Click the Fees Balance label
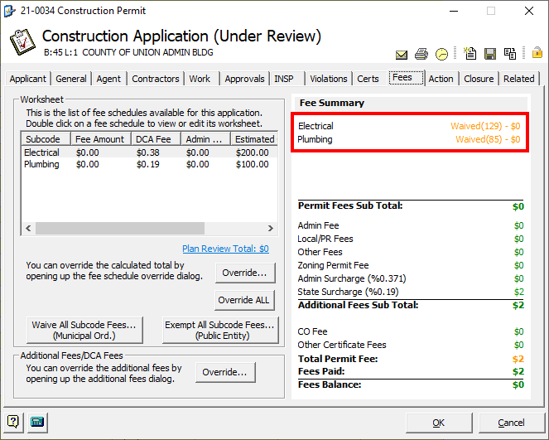Viewport: 549px width, 440px height. point(329,384)
